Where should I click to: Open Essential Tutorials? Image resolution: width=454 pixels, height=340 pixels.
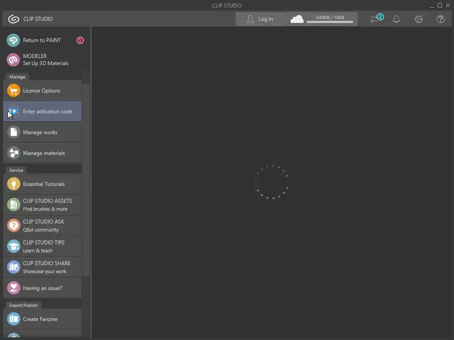42,184
